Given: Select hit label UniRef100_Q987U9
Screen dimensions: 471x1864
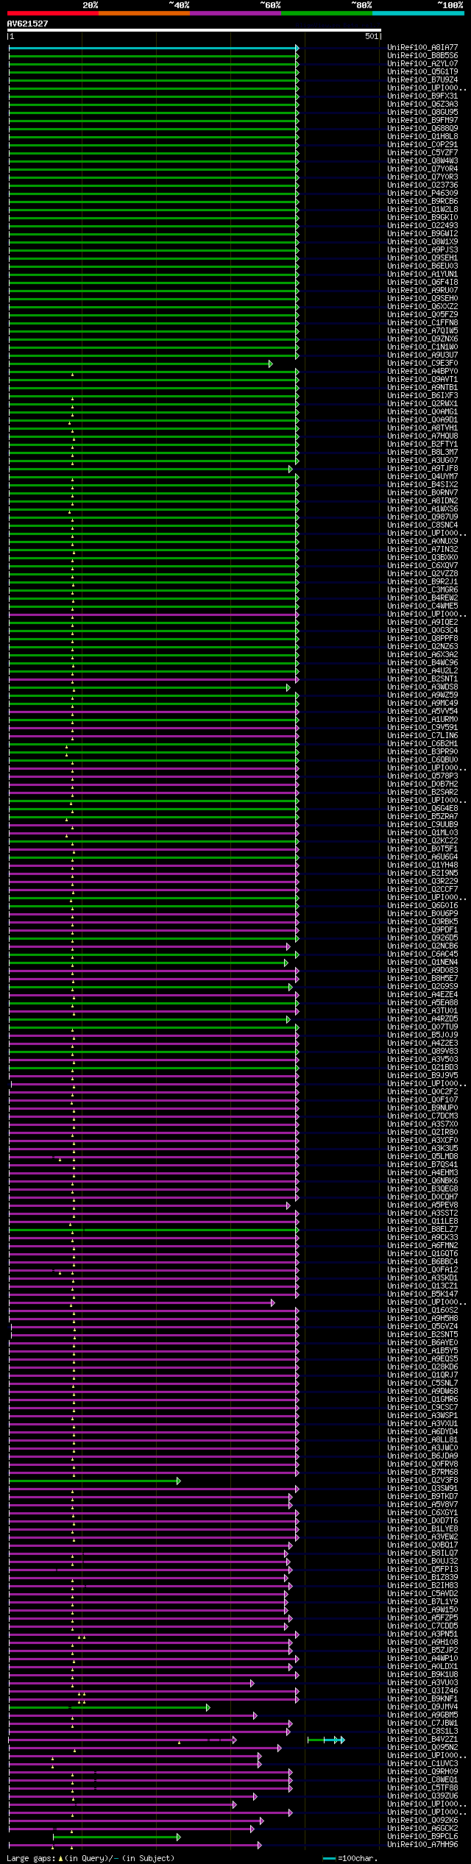Looking at the screenshot, I should point(422,517).
